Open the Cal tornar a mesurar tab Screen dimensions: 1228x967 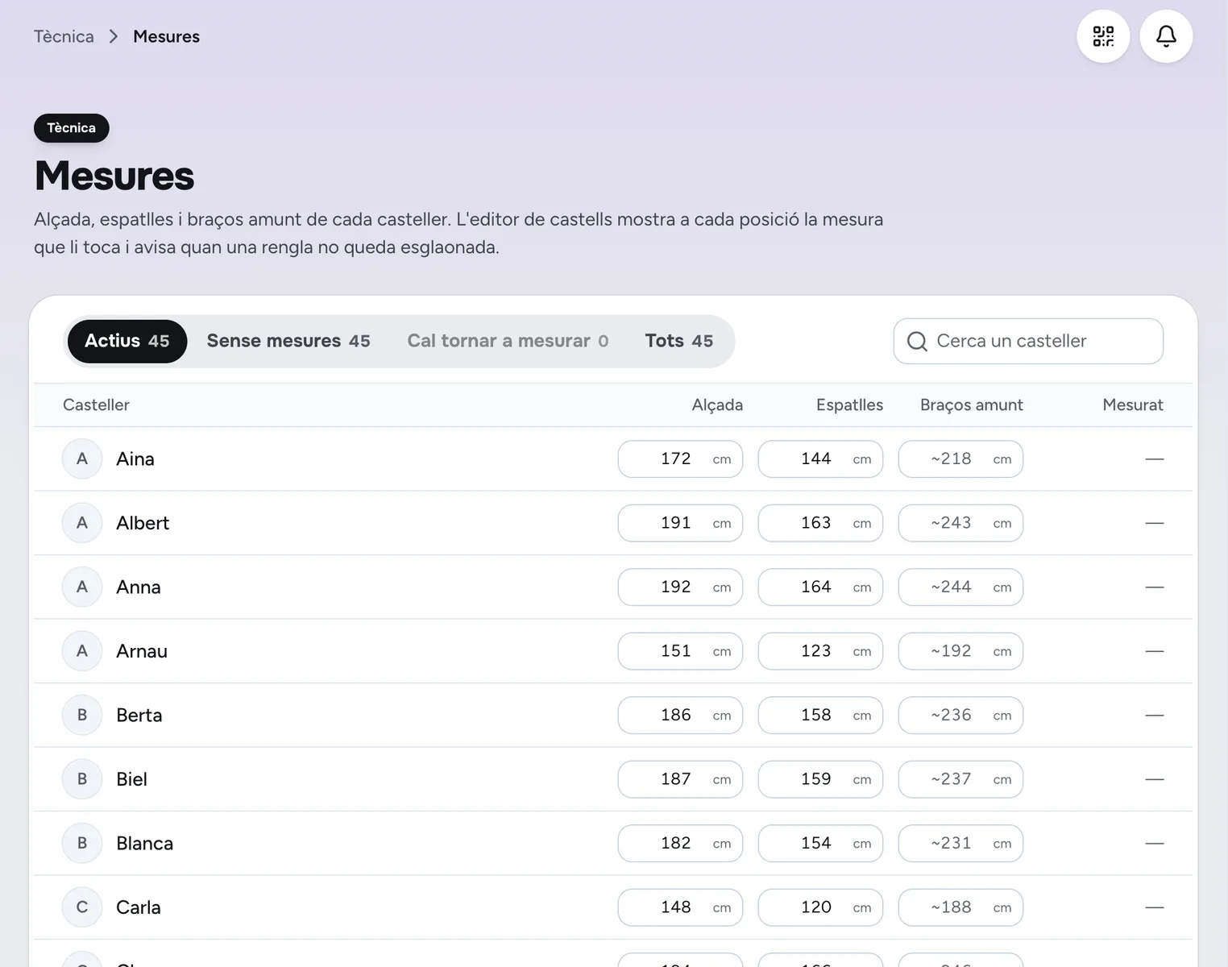508,342
